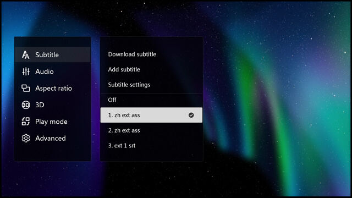Open the Advanced menu label
Image resolution: width=352 pixels, height=198 pixels.
tap(51, 138)
